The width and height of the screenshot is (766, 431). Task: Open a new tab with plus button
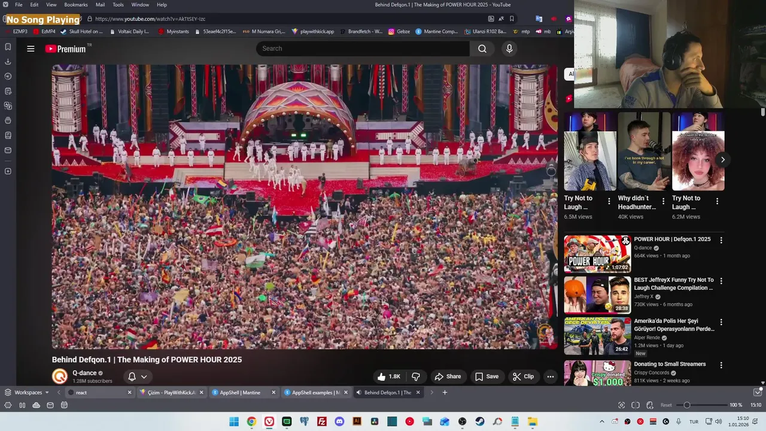pos(445,393)
